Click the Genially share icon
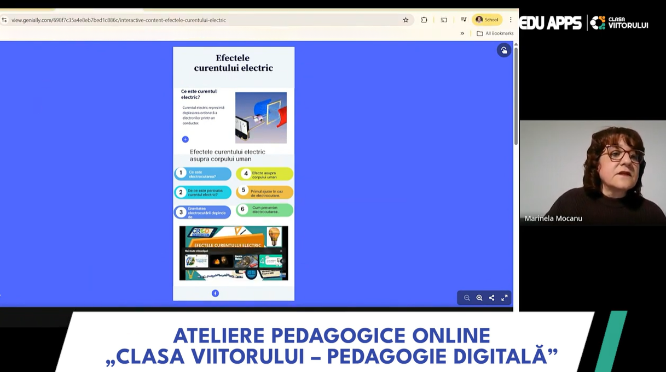 click(x=491, y=298)
